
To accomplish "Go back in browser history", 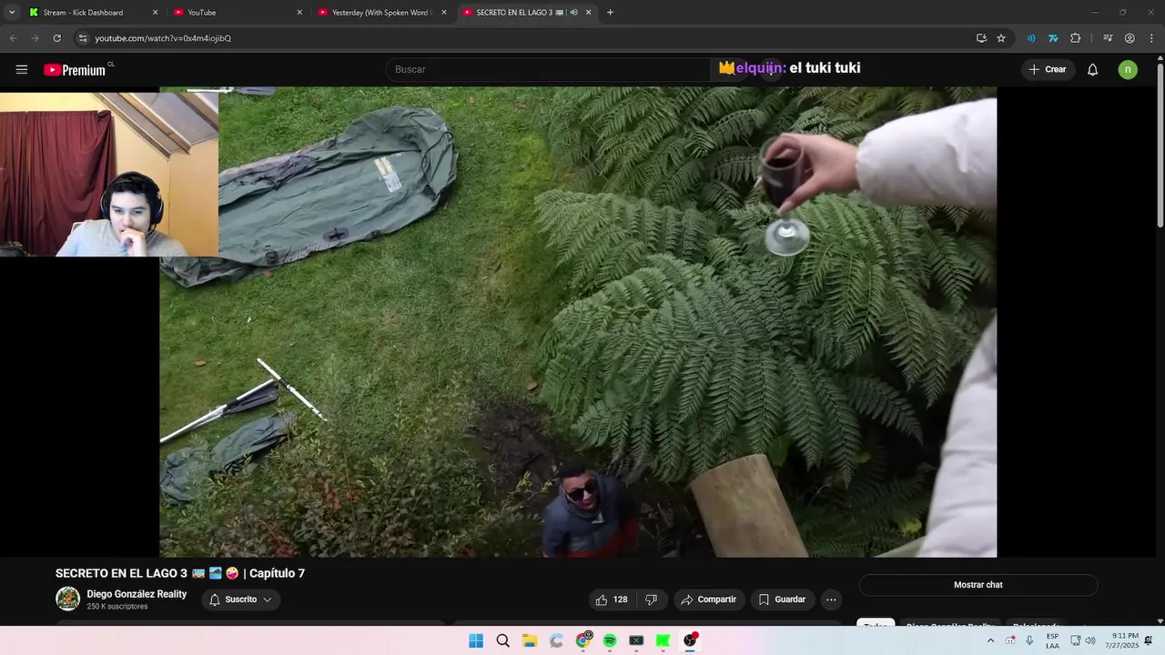I will [13, 38].
